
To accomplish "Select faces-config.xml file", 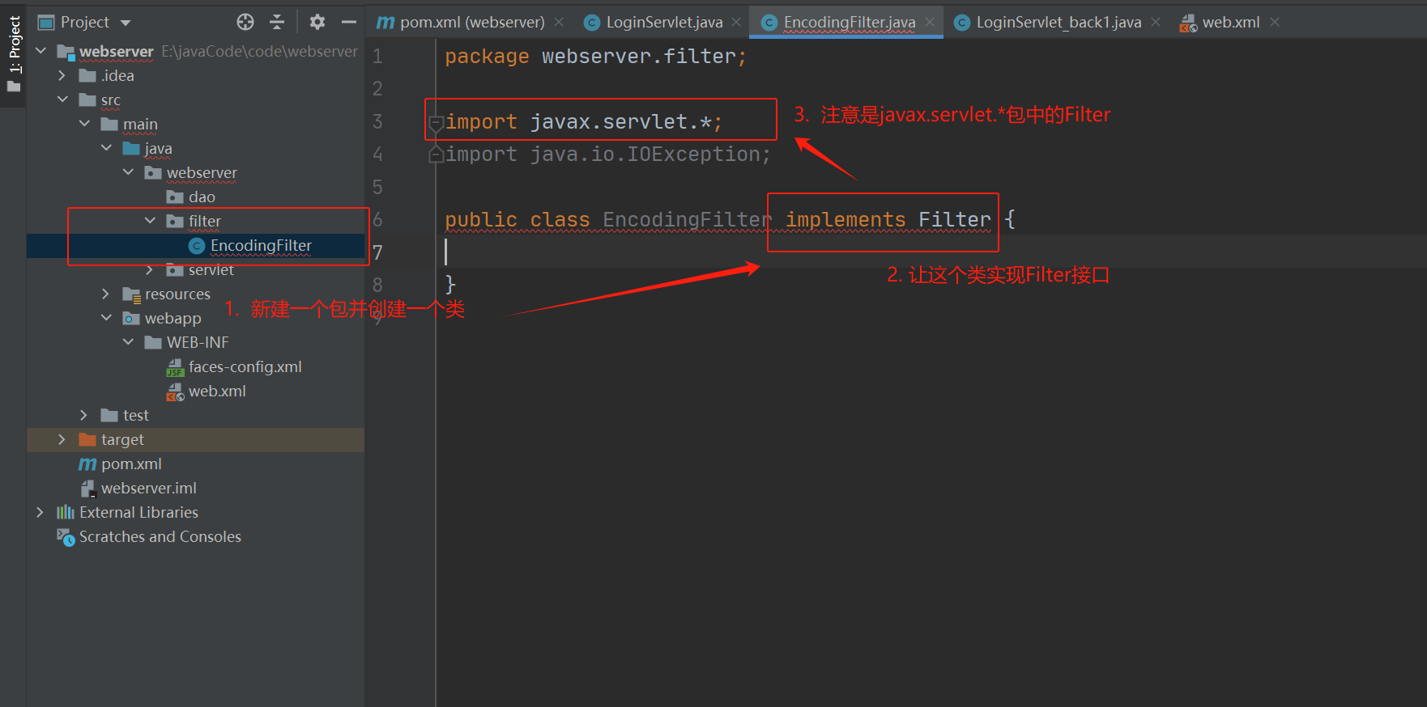I will click(245, 366).
